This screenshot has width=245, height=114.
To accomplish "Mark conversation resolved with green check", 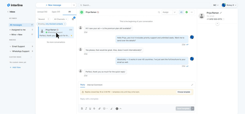I will point(187,12).
